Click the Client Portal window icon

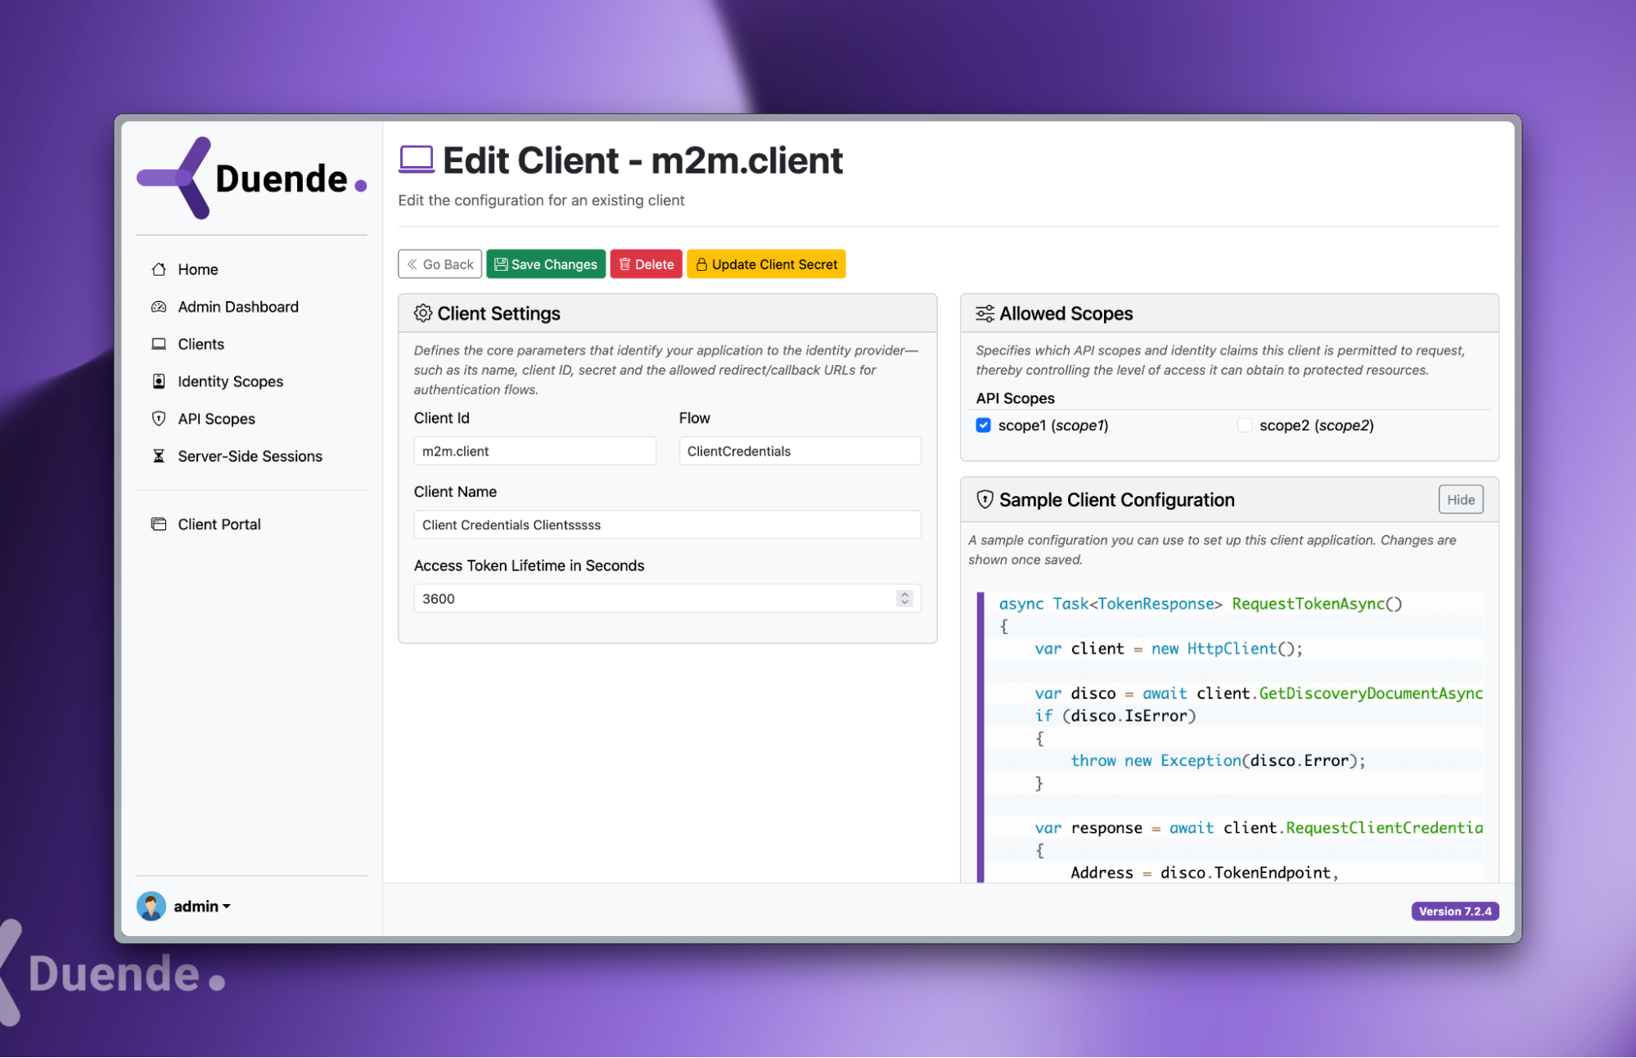159,524
